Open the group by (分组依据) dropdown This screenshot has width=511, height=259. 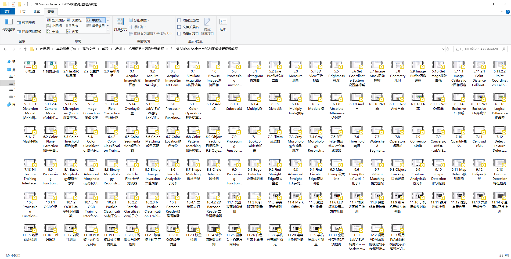pos(139,20)
